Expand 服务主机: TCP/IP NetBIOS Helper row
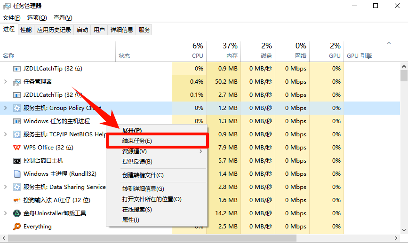 (5, 134)
